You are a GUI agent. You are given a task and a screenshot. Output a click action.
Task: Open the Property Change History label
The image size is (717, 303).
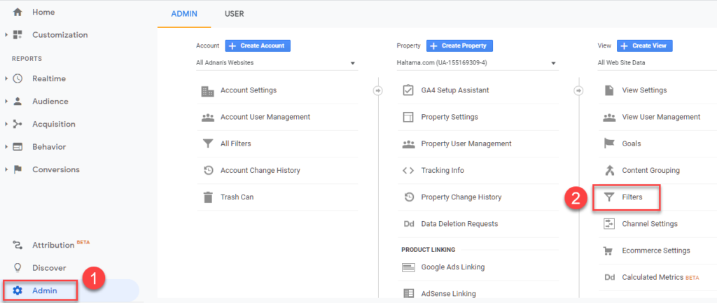coord(461,197)
